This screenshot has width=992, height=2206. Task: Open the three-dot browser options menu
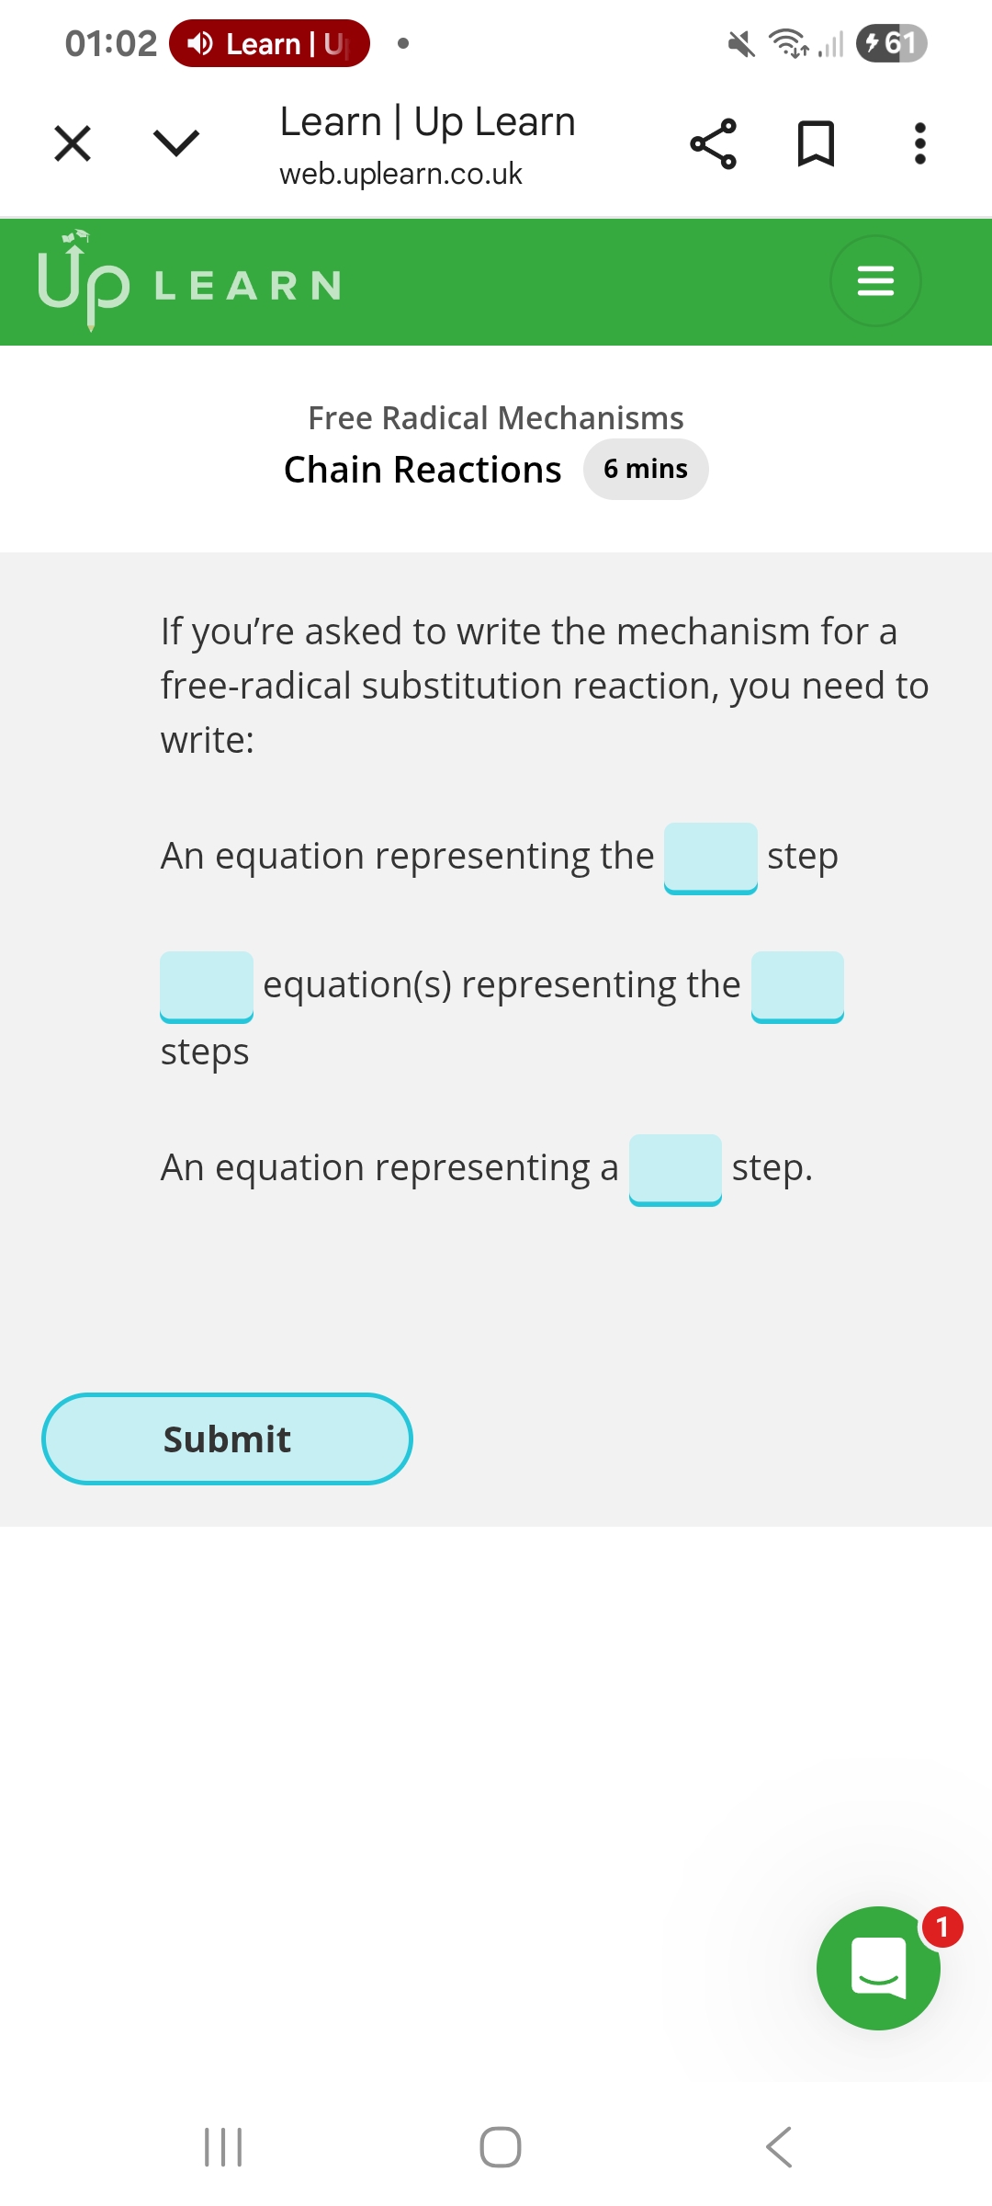coord(919,143)
